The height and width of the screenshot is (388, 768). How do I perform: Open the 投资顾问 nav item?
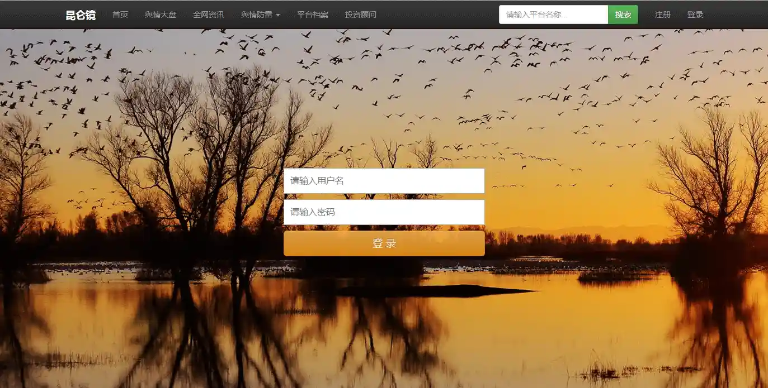pos(361,15)
